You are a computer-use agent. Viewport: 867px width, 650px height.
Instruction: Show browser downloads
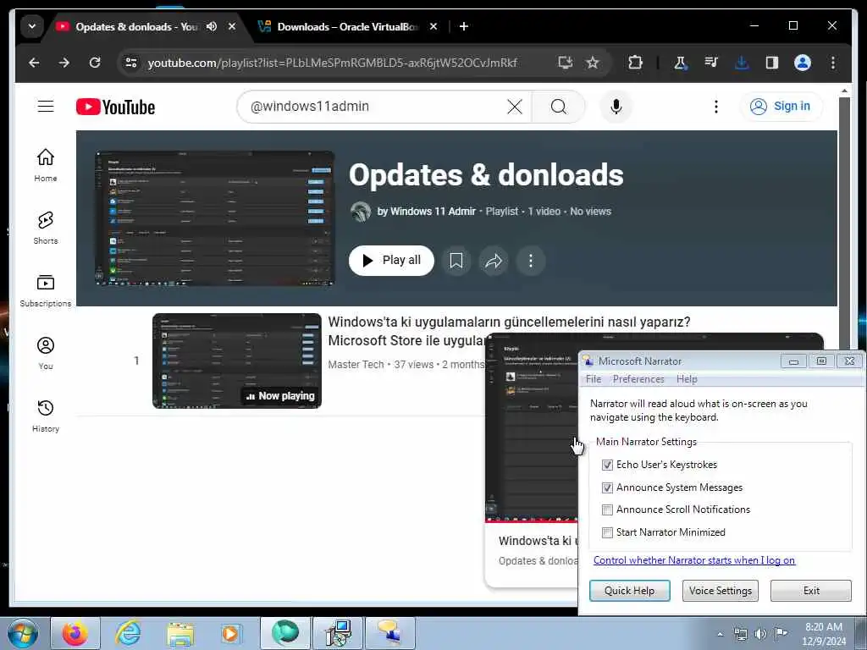pyautogui.click(x=742, y=63)
